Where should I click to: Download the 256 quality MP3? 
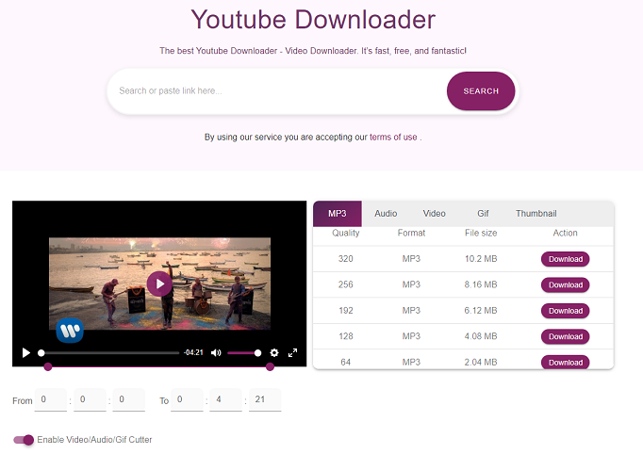pos(565,284)
